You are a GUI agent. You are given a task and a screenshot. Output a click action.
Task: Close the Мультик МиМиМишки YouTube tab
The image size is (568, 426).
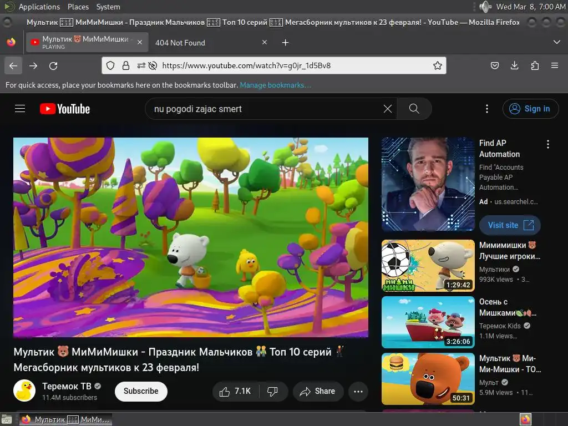[140, 42]
